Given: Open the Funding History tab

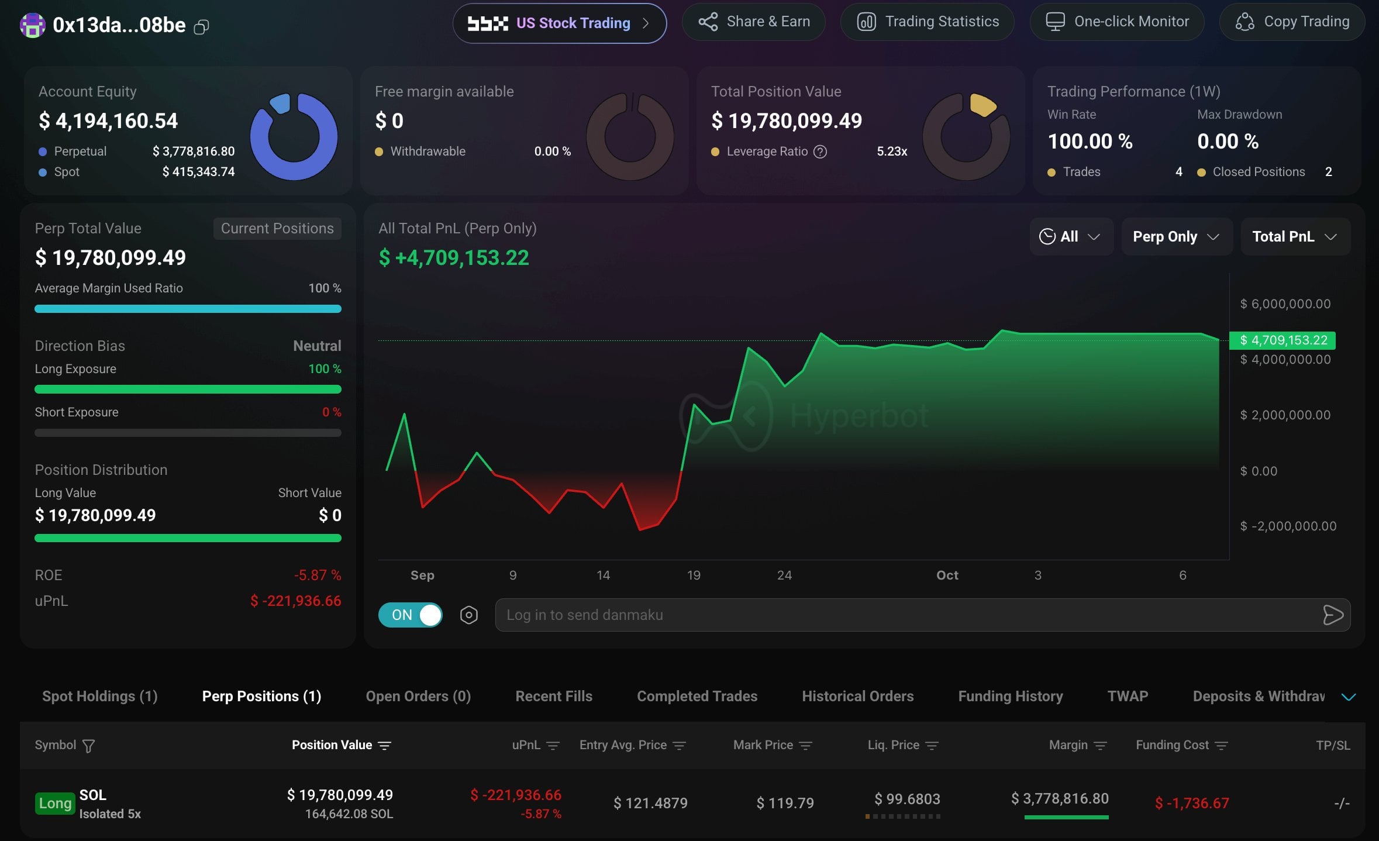Looking at the screenshot, I should pos(1011,696).
